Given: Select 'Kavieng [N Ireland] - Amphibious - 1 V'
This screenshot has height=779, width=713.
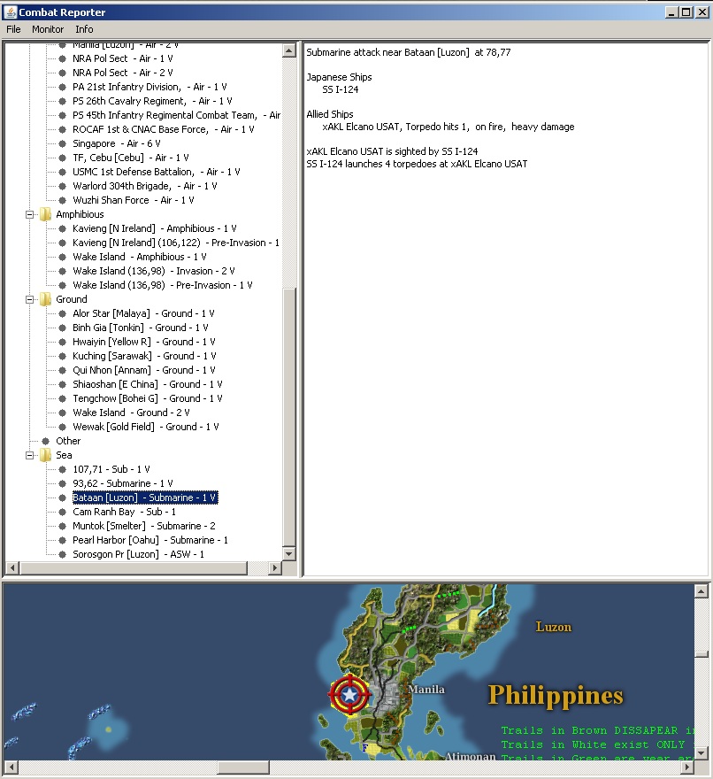Looking at the screenshot, I should (x=155, y=228).
